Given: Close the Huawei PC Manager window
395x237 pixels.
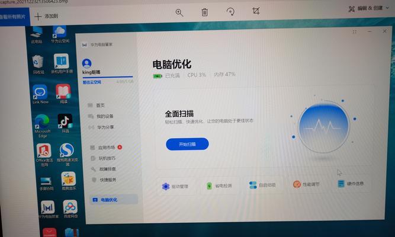Looking at the screenshot, I should click(x=385, y=31).
